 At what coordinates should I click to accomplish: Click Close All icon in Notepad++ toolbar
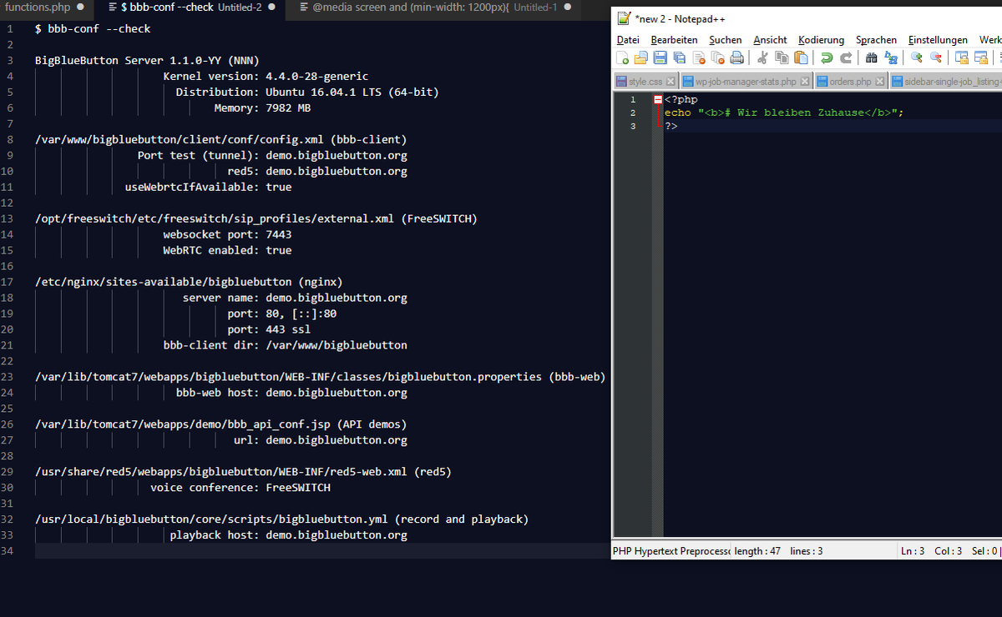pyautogui.click(x=718, y=58)
